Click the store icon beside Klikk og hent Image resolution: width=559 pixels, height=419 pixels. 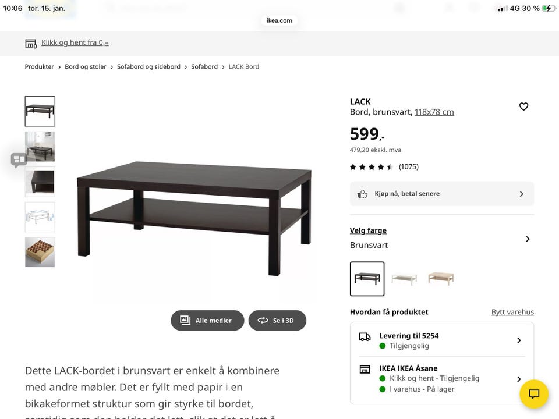point(31,43)
